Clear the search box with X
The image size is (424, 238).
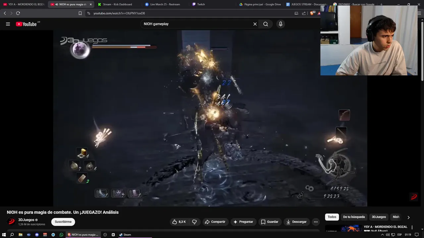pos(255,24)
